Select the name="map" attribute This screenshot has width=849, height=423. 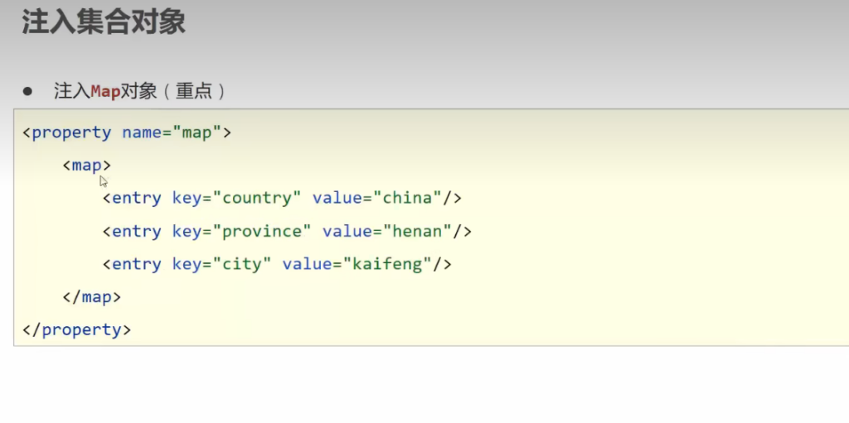click(x=172, y=132)
